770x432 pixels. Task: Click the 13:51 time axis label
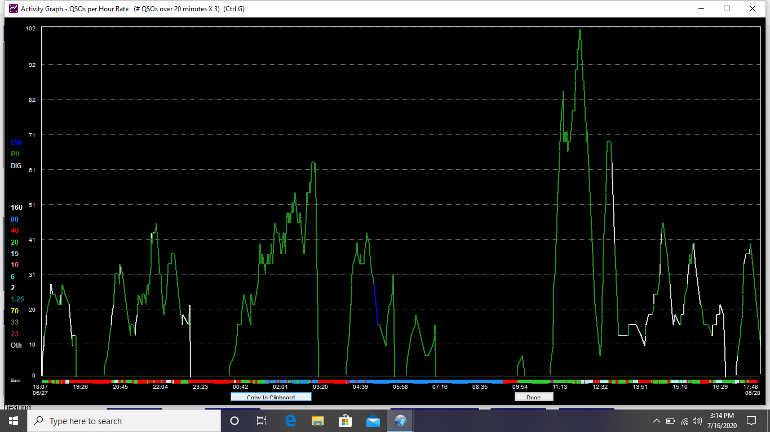click(x=640, y=387)
